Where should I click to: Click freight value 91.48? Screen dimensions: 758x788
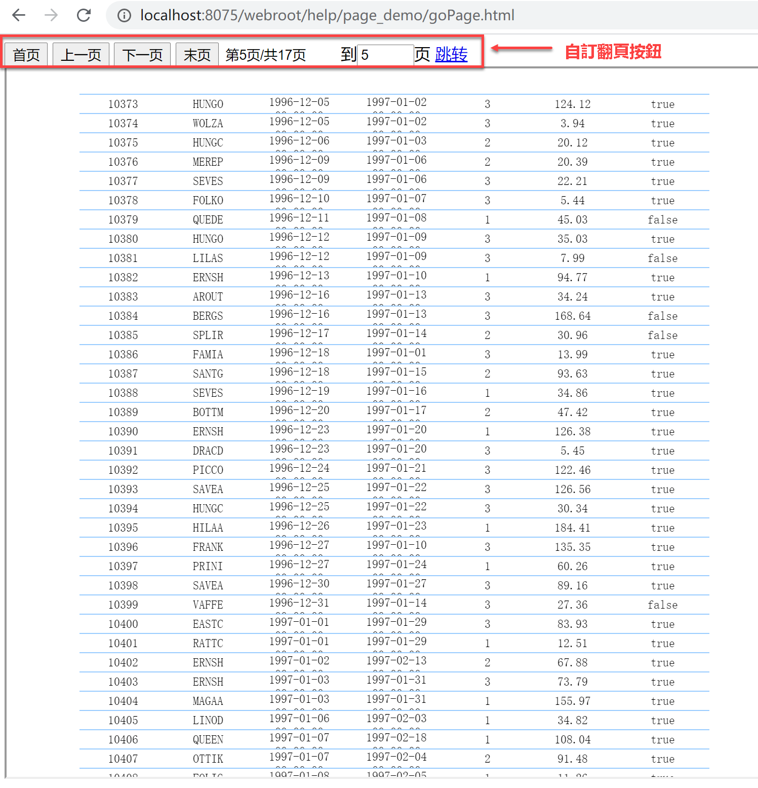tap(573, 759)
